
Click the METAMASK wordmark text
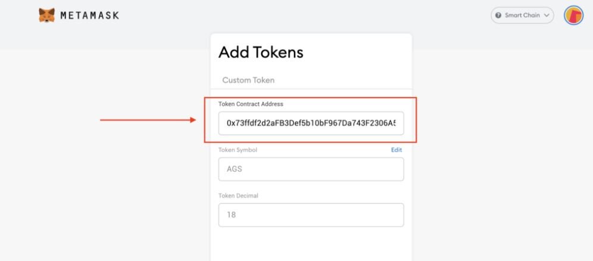pos(89,15)
